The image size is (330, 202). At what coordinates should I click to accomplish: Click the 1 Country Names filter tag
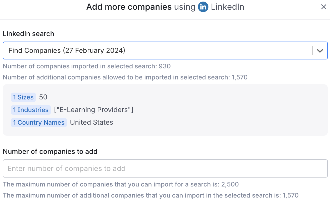[39, 123]
